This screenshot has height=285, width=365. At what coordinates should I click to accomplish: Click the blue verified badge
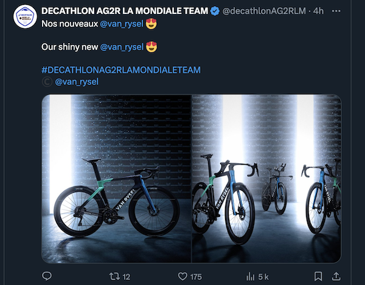[215, 11]
